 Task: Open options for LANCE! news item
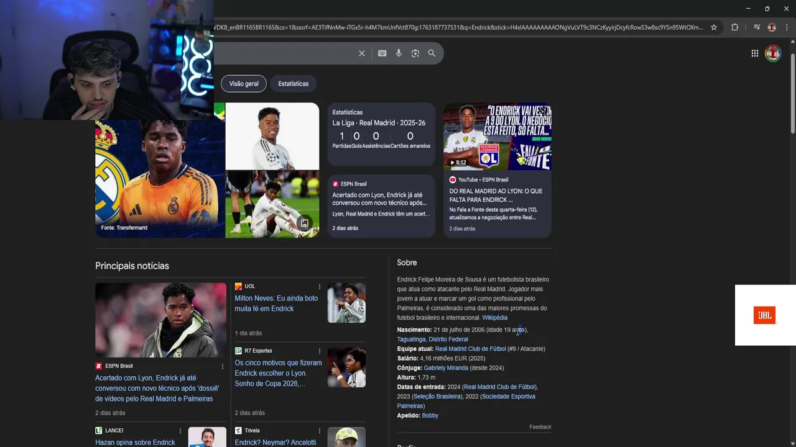(x=180, y=431)
